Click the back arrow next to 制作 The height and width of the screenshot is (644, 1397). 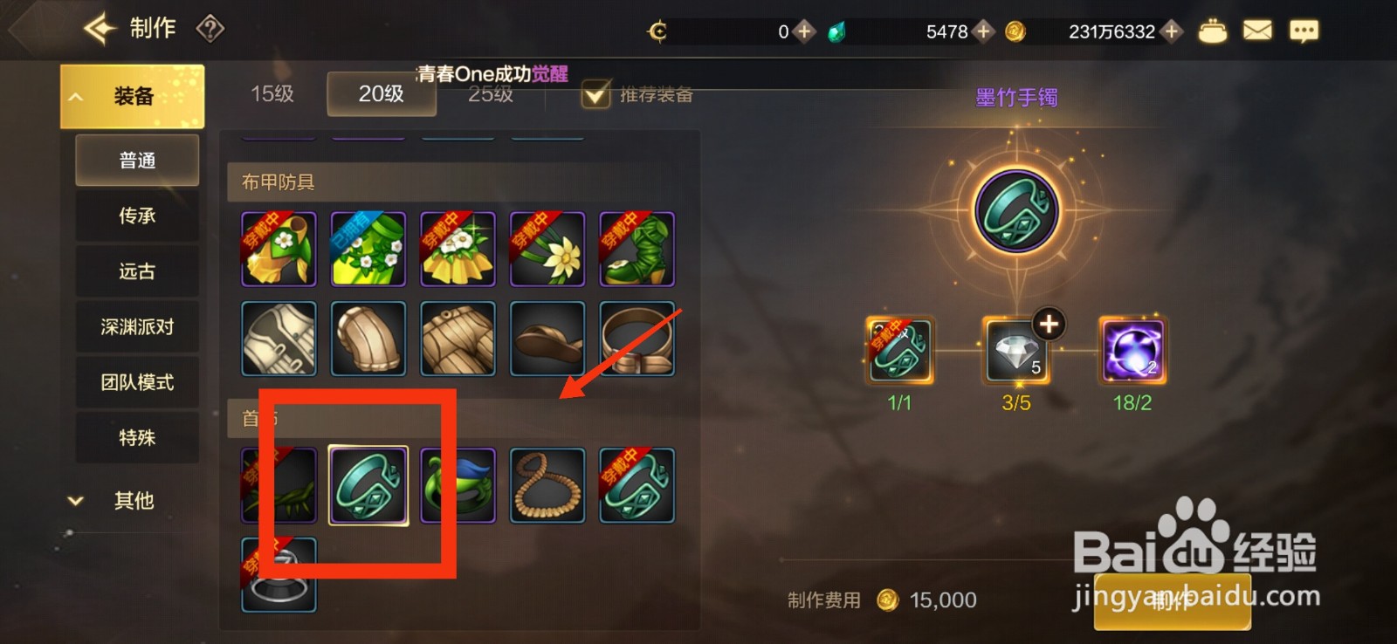point(100,29)
